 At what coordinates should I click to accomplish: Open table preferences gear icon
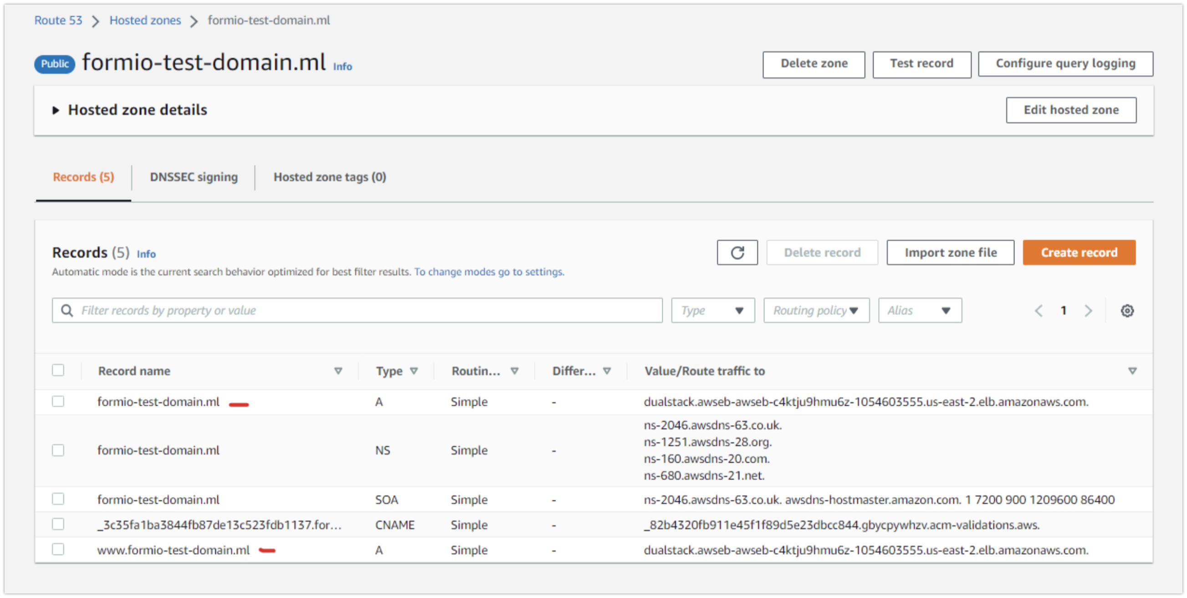pyautogui.click(x=1127, y=311)
